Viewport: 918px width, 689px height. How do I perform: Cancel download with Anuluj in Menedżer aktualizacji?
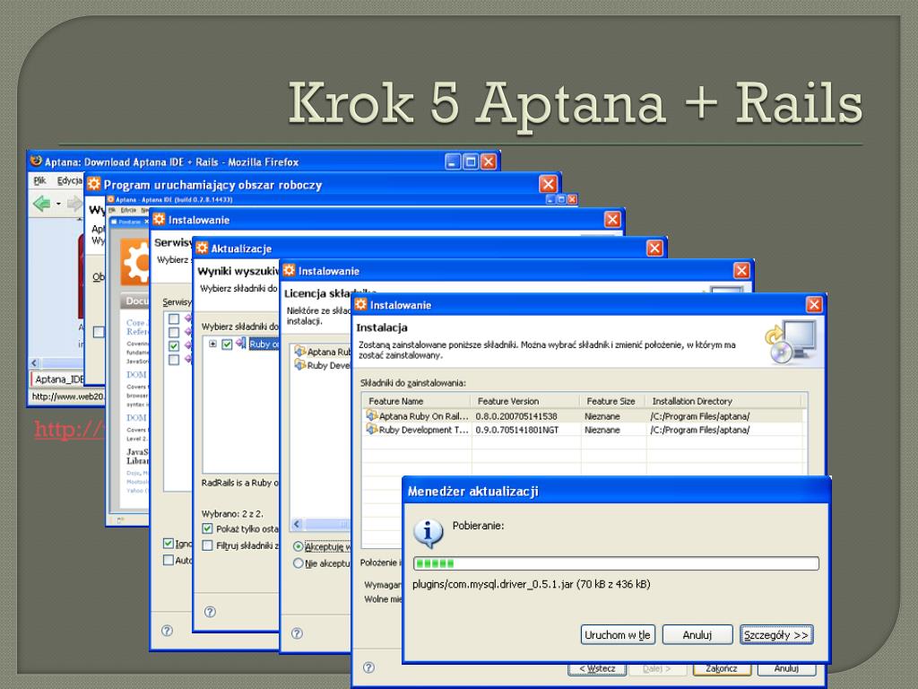pos(697,635)
